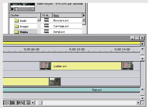The width and height of the screenshot is (148, 108).
Task: Click video tracks scroll-up arrow
Action: coord(142,49)
